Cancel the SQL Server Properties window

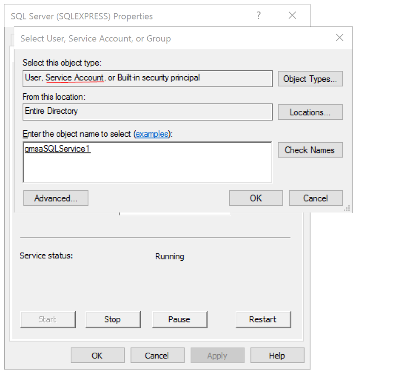click(157, 355)
